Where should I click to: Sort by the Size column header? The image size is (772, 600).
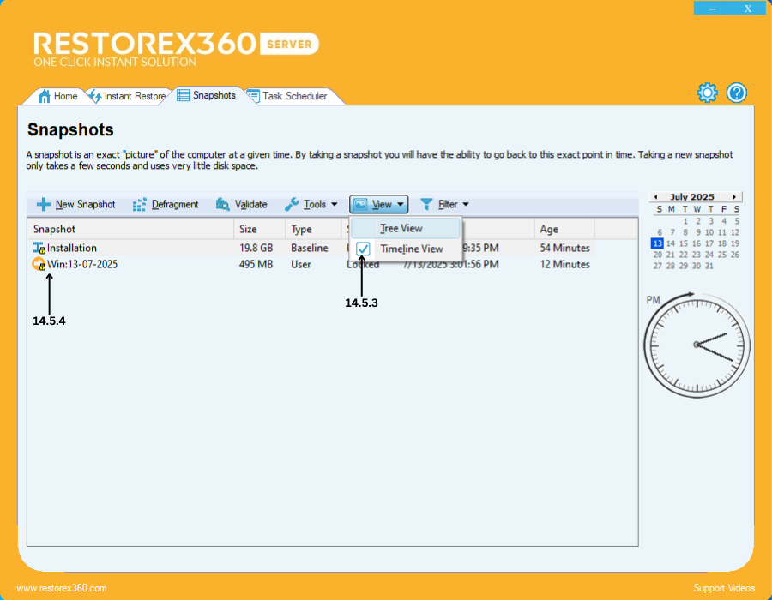tap(259, 229)
